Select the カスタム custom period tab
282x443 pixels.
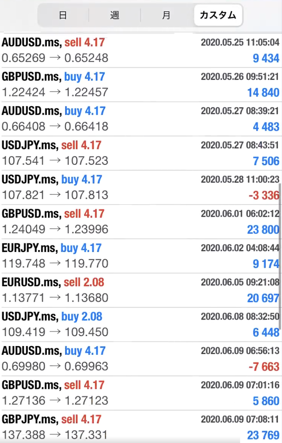tap(218, 15)
